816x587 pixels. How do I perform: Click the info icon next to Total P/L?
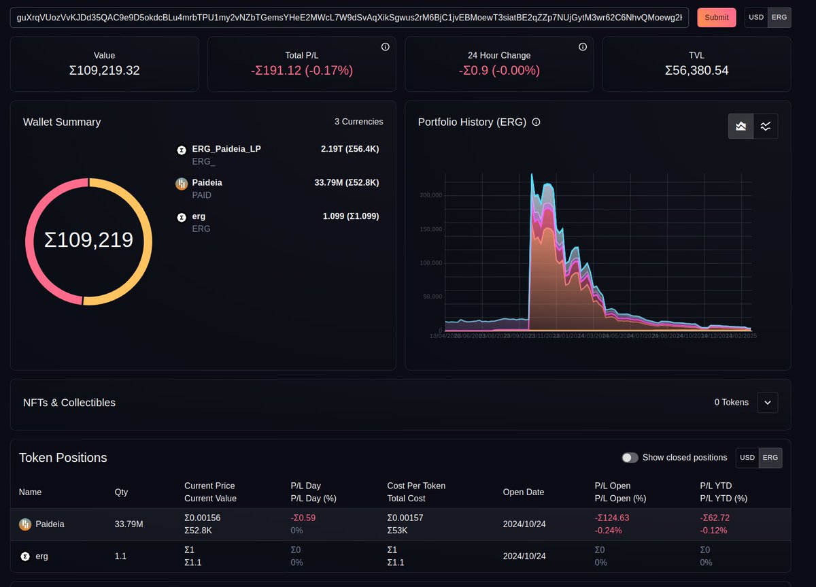pyautogui.click(x=385, y=47)
